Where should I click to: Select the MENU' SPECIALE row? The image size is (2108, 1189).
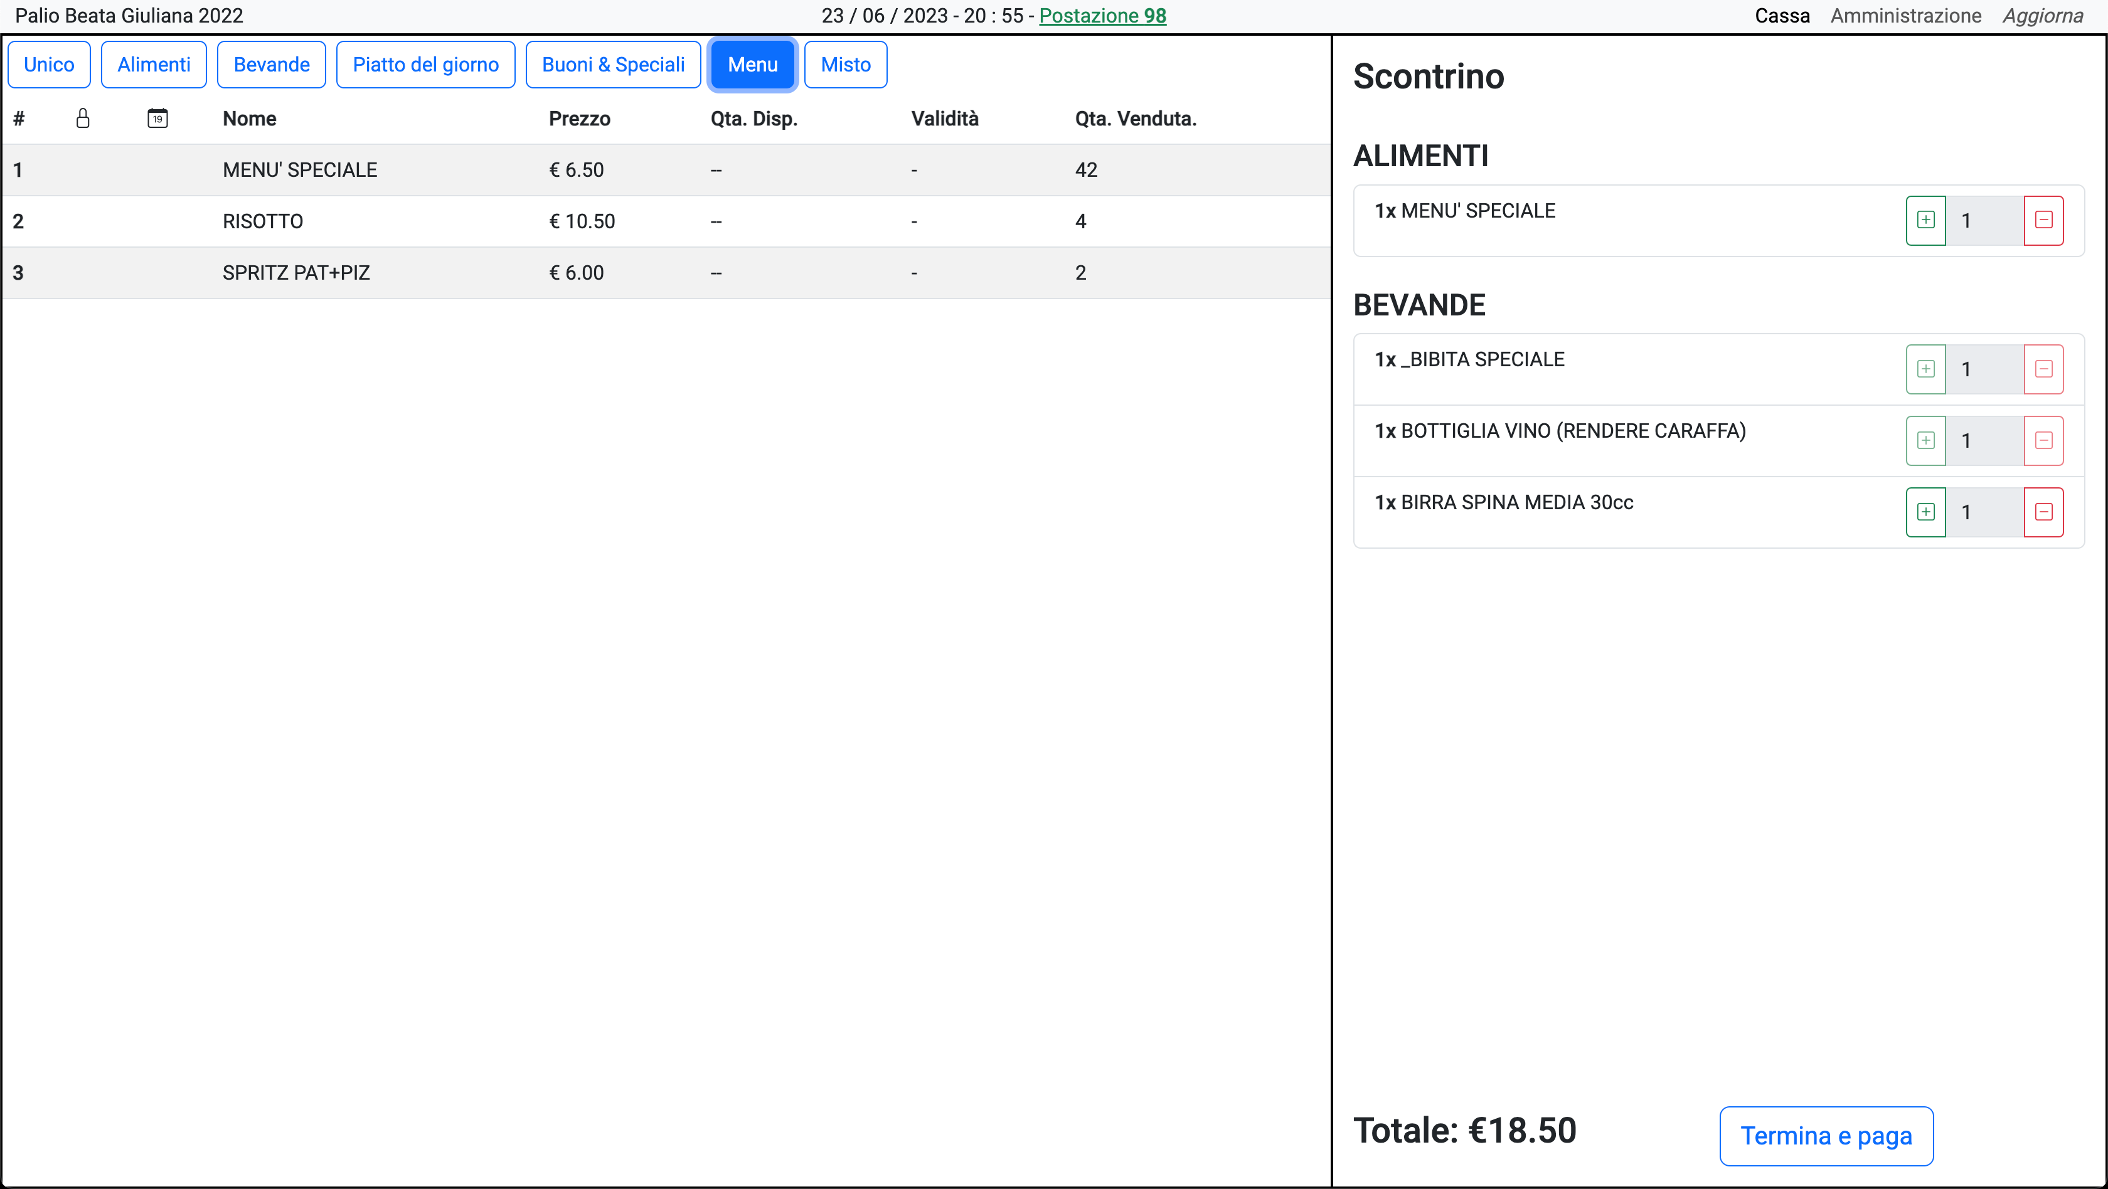666,170
